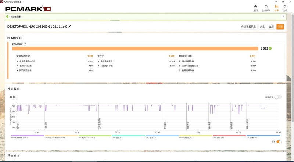Image resolution: width=294 pixels, height=162 pixels.
Task: Click the 选项 button beside 对比
Action: (271, 26)
